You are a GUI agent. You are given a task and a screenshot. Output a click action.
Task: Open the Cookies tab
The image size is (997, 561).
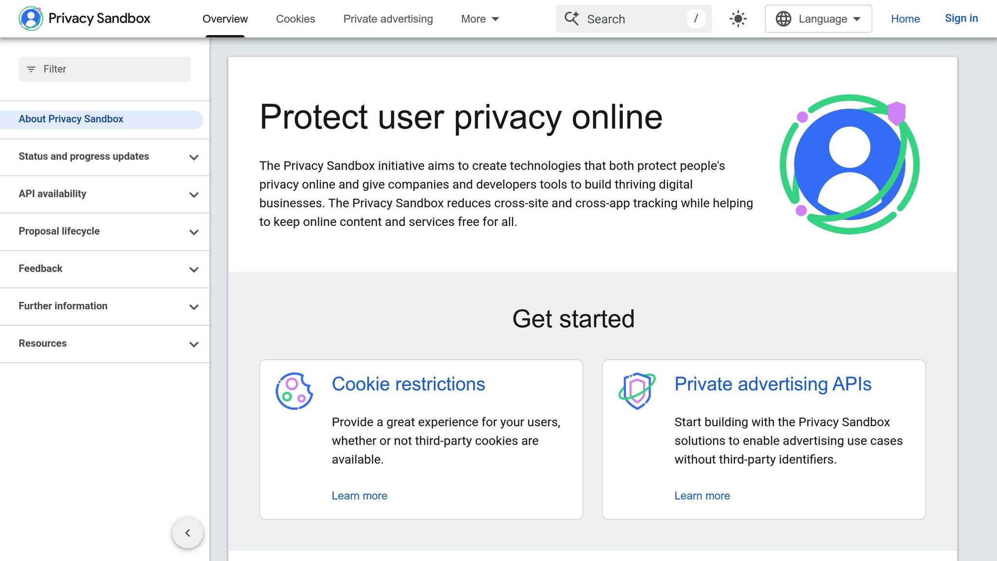tap(295, 19)
